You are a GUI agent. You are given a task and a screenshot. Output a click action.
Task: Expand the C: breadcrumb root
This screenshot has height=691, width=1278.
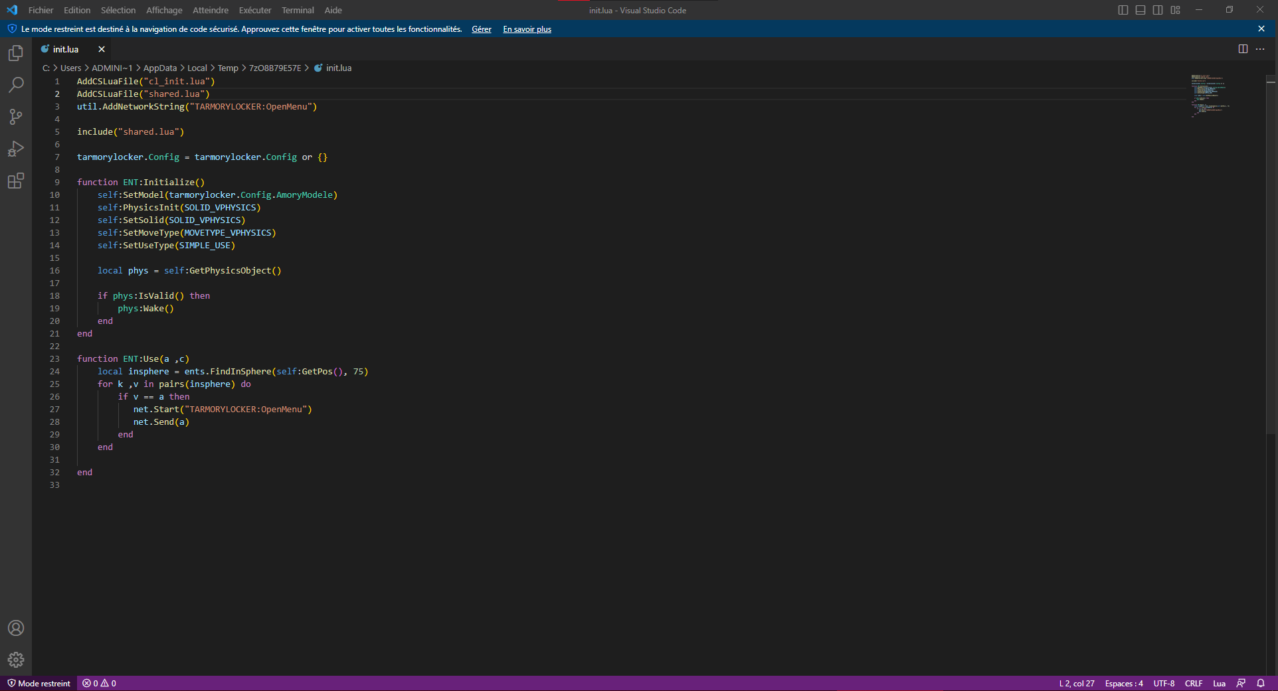click(x=46, y=68)
